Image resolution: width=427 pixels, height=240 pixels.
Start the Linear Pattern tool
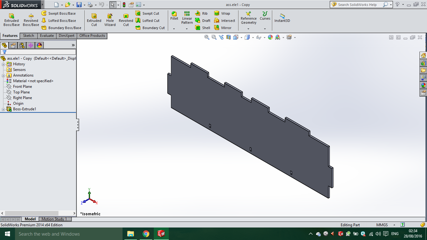pyautogui.click(x=187, y=18)
